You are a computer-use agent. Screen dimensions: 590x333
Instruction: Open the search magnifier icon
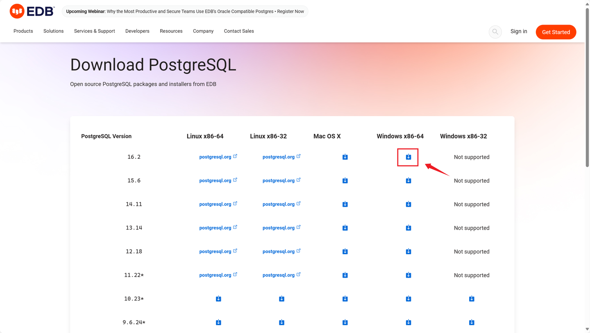495,32
